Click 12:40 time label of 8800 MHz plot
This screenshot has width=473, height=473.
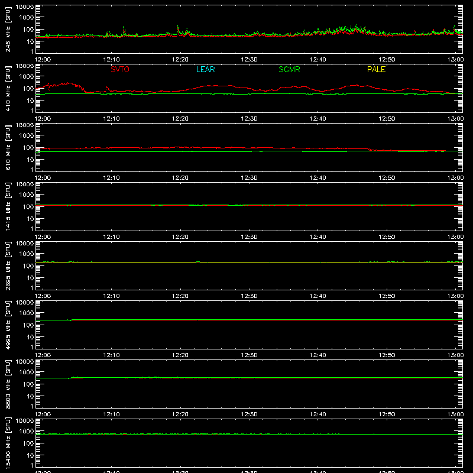(x=318, y=414)
